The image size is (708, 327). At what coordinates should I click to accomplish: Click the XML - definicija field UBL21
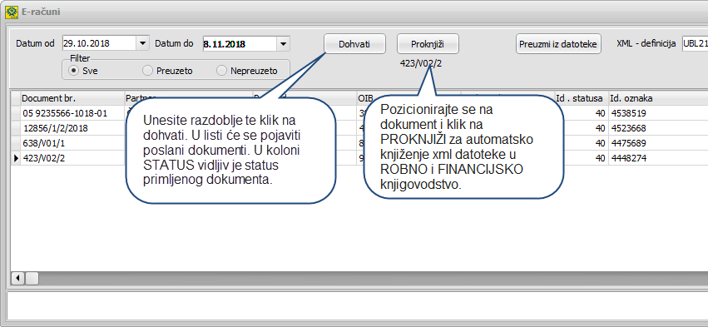[695, 44]
